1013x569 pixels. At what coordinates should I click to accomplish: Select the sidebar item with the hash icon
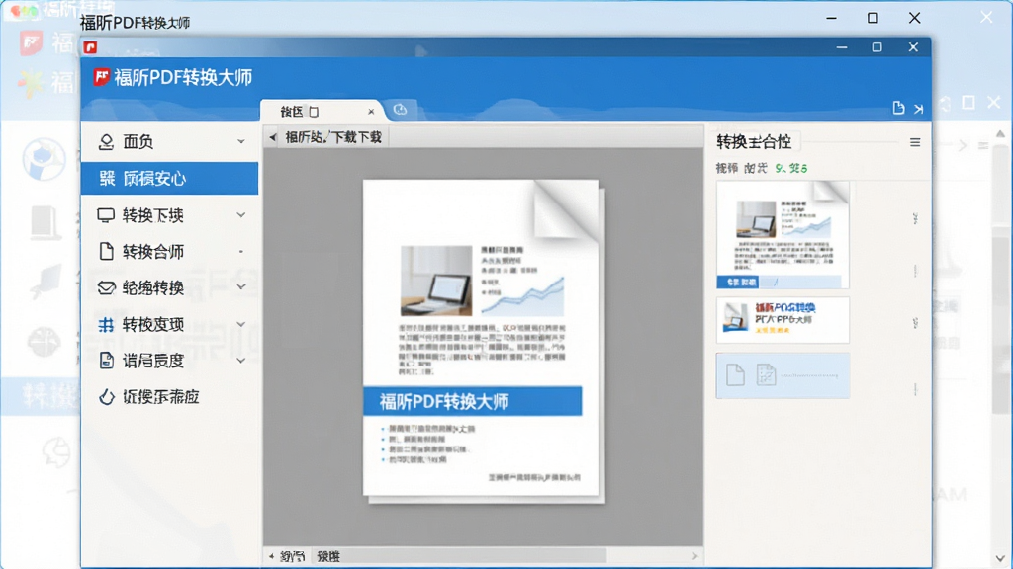[x=169, y=324]
